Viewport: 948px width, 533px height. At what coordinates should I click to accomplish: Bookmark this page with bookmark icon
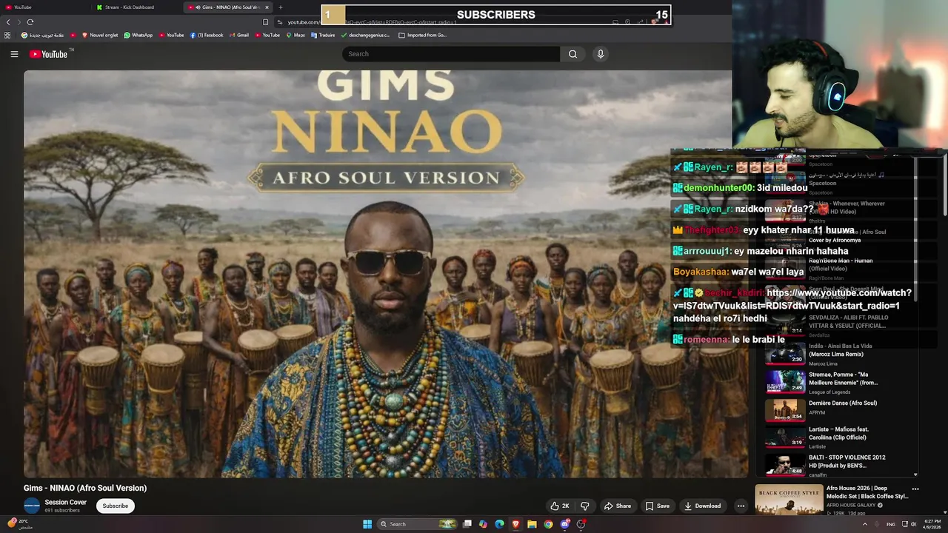pyautogui.click(x=265, y=22)
